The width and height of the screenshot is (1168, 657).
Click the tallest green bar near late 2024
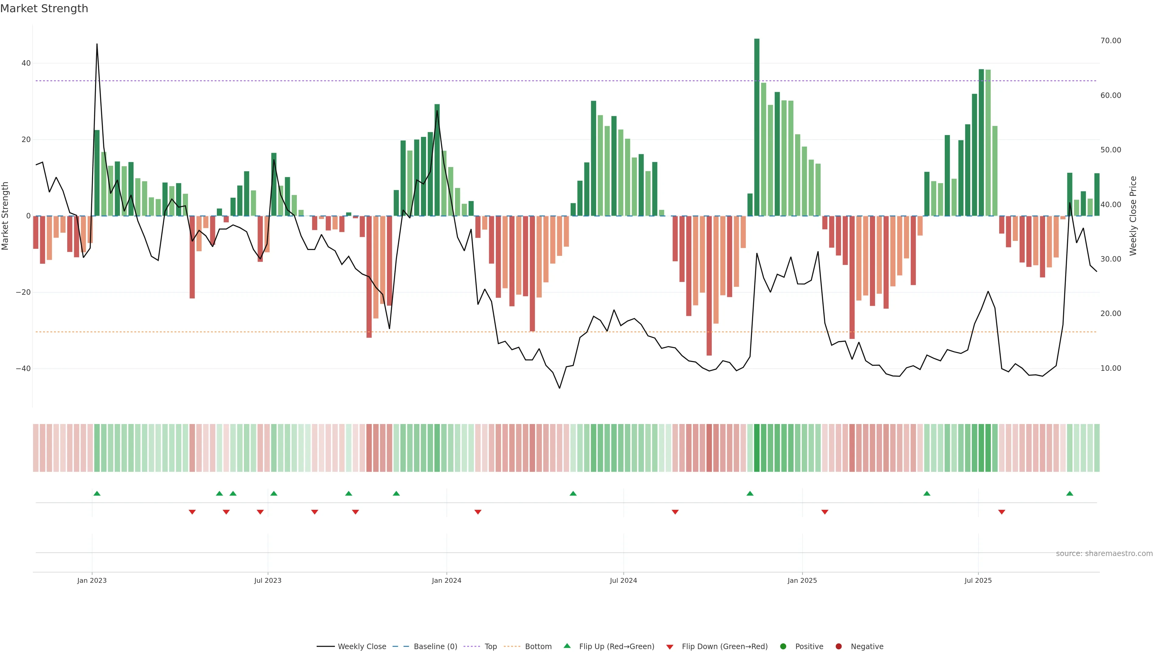(757, 127)
